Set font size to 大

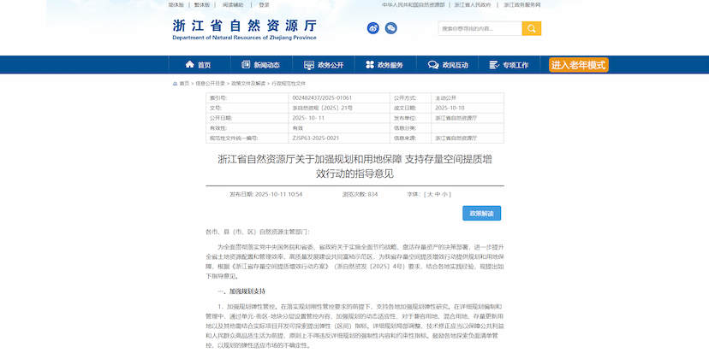point(431,194)
